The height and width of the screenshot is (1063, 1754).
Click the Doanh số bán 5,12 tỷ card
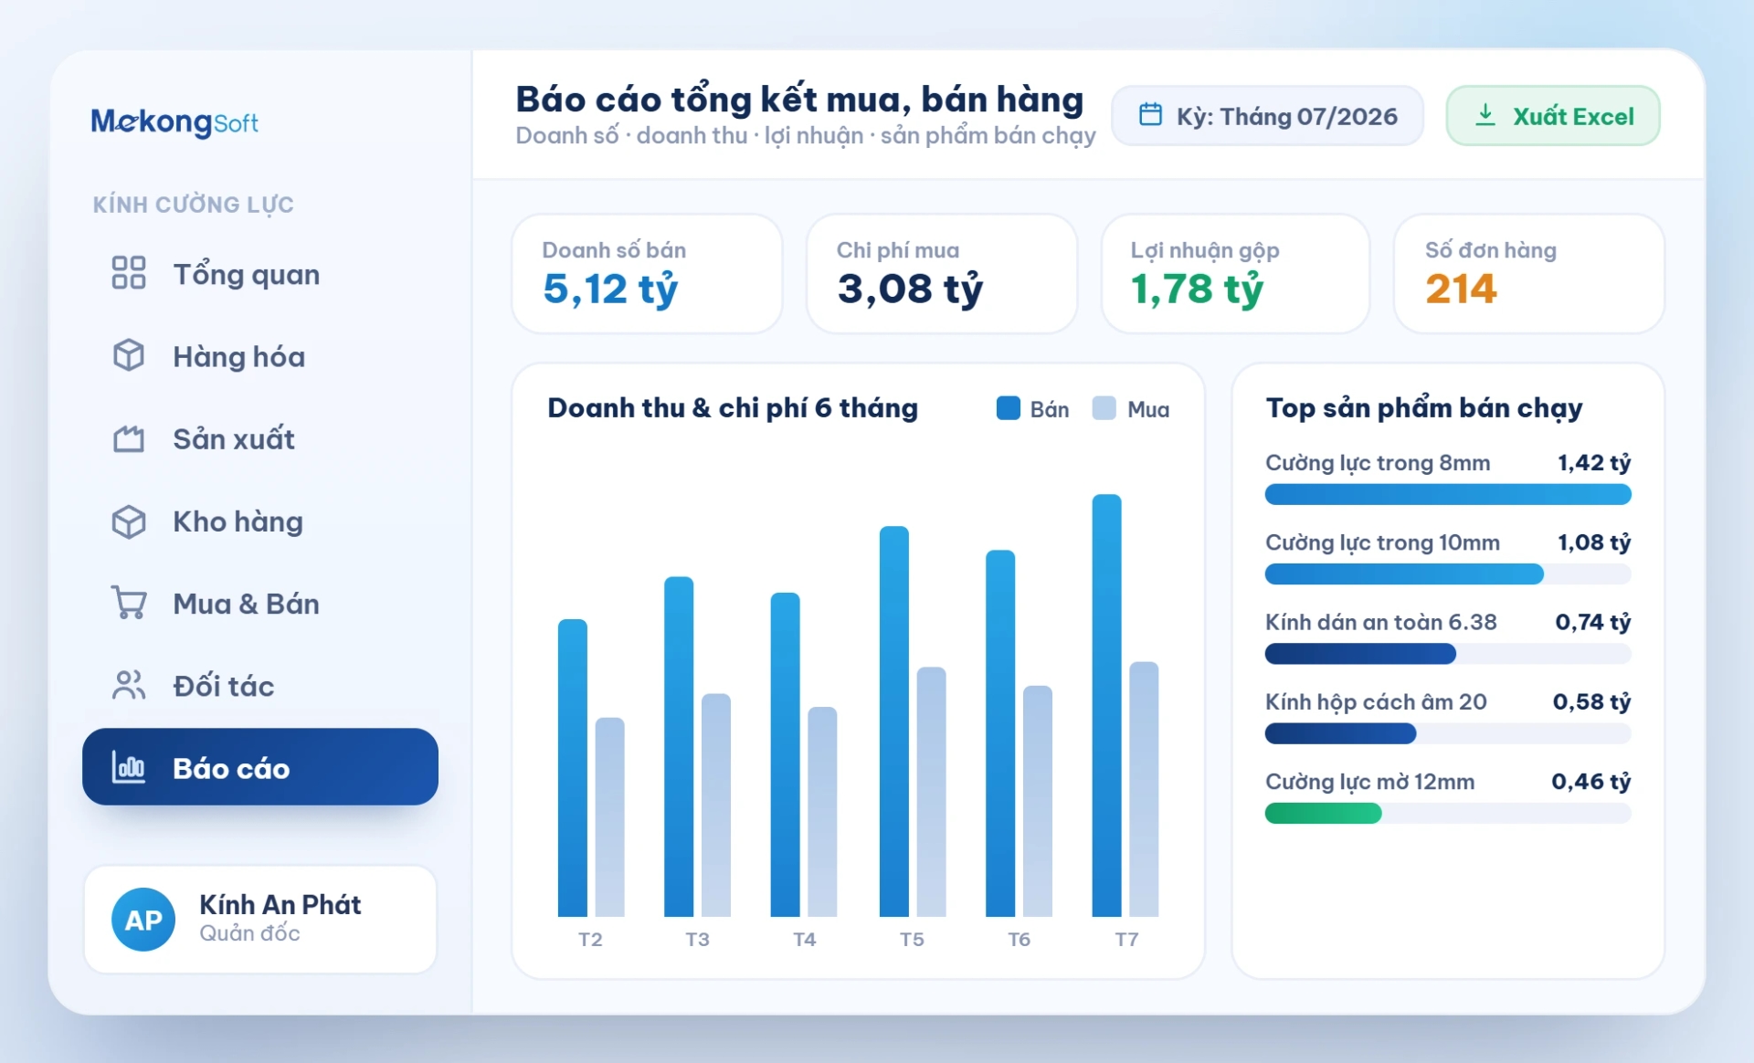point(647,274)
